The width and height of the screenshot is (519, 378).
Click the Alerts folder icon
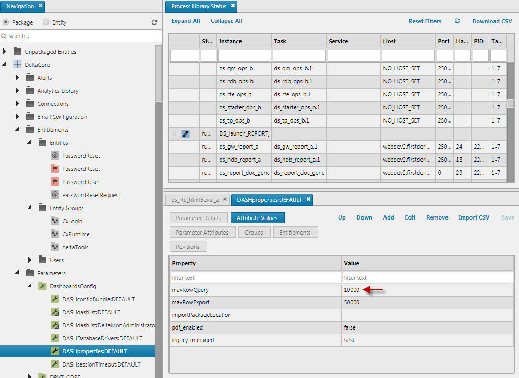point(30,77)
